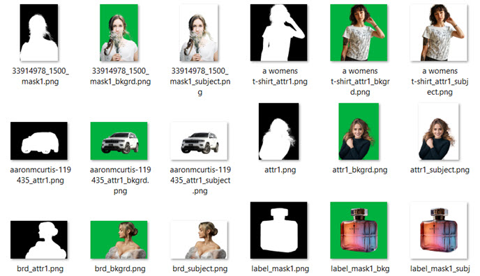Select a womens t-shirt_attr1_bkgrd.png file
Image resolution: width=480 pixels, height=276 pixels.
[359, 33]
